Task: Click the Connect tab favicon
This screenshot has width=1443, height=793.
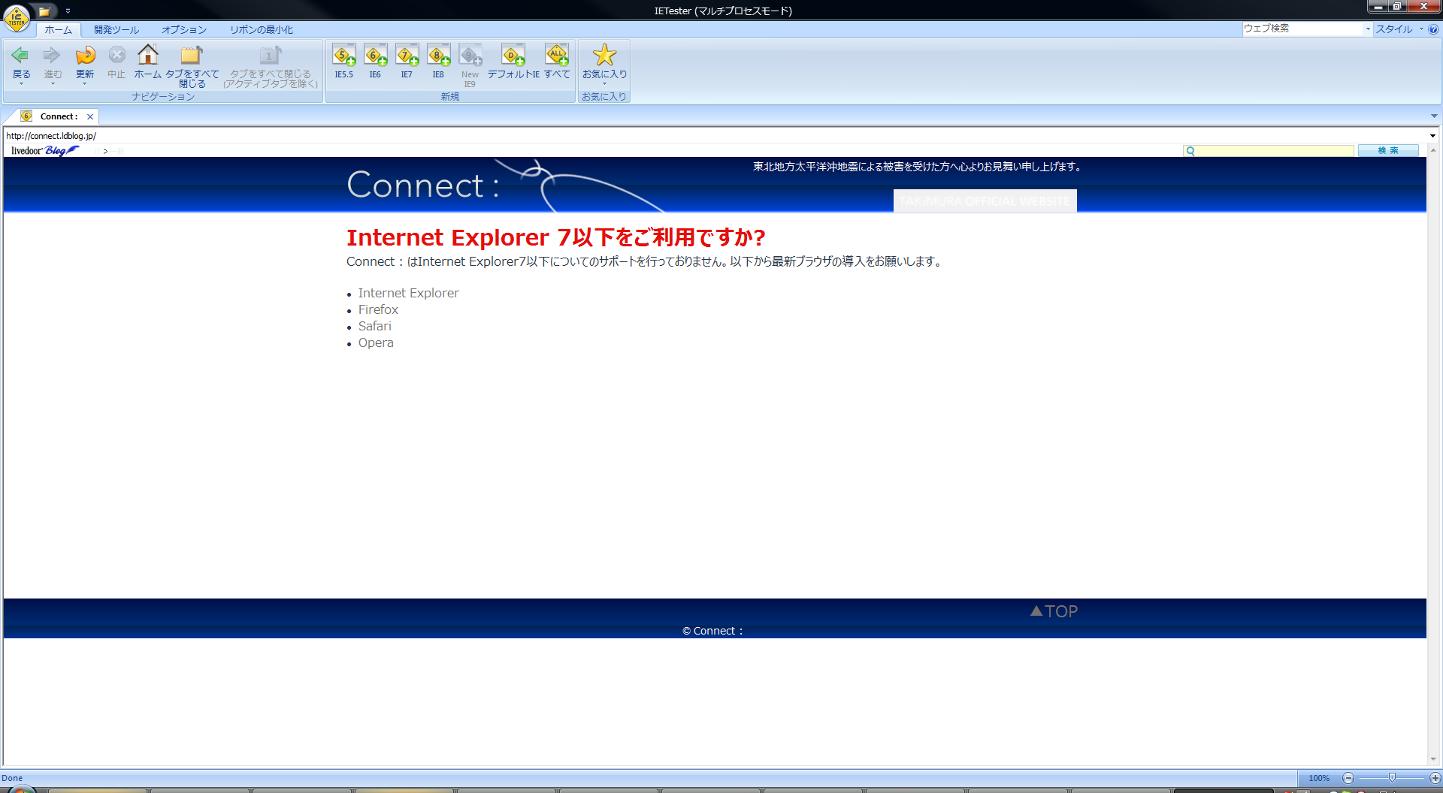Action: (27, 116)
